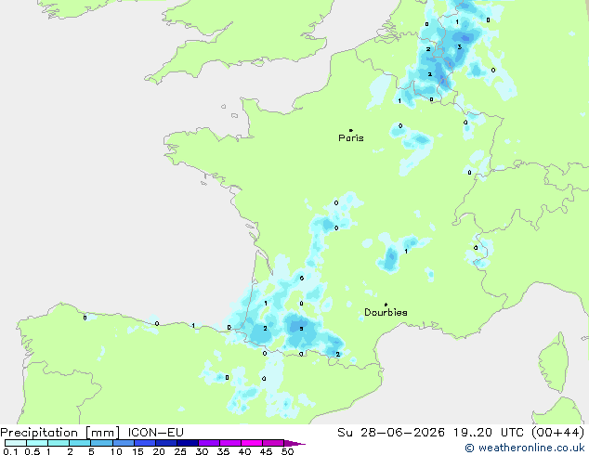Pick the 45–50 mm legend swatch
This screenshot has height=455, width=589.
tap(273, 443)
